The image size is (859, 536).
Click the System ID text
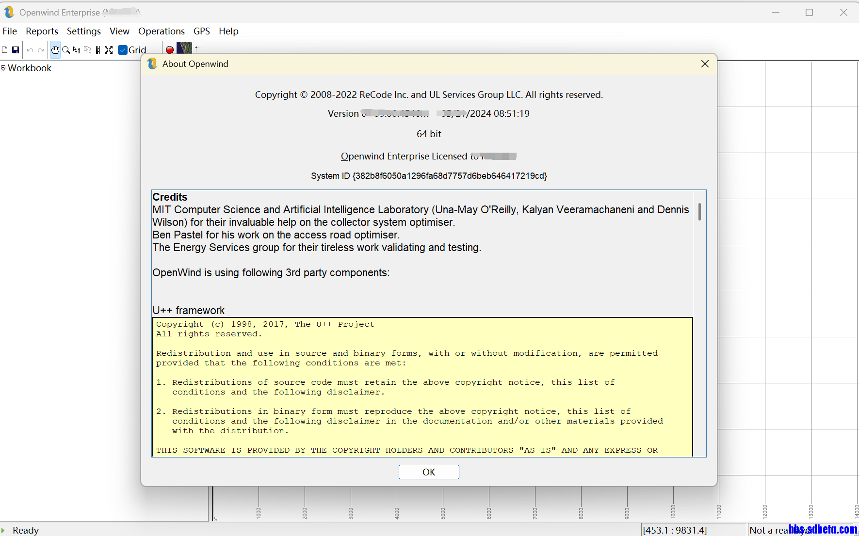click(429, 176)
